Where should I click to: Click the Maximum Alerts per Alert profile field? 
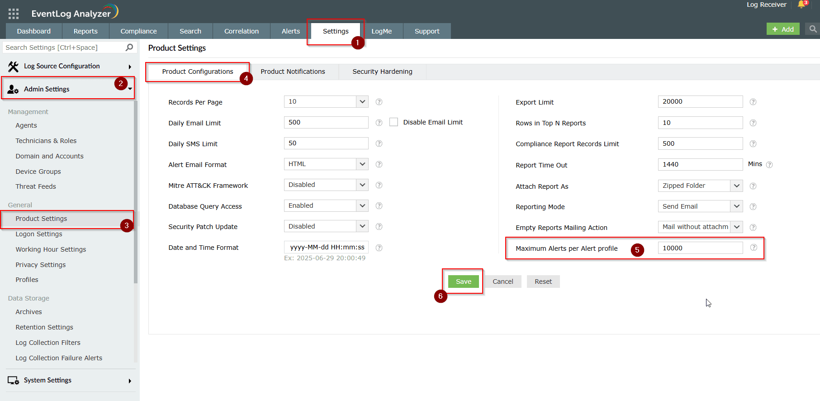700,248
